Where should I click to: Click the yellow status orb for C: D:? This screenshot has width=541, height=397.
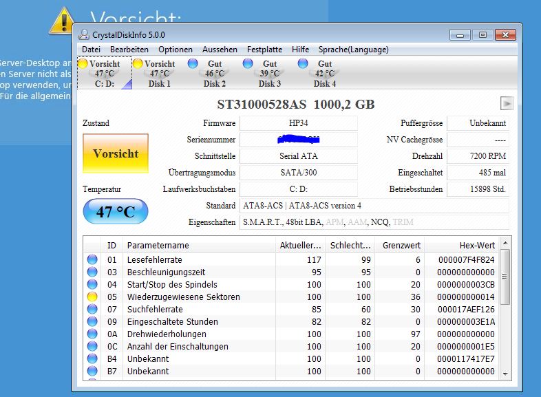click(x=83, y=63)
